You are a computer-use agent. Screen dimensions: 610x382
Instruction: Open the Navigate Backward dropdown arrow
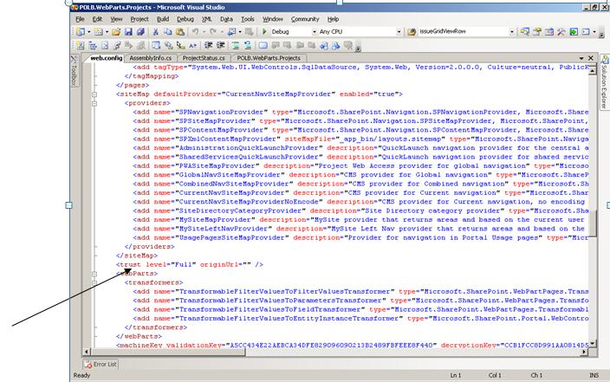tap(240, 32)
